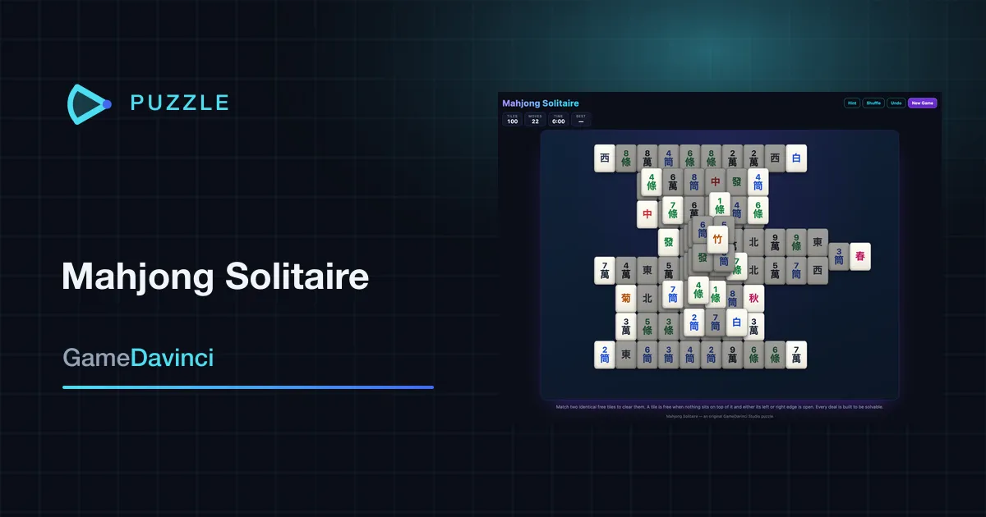
Task: Click the MOVES 22 counter
Action: [535, 120]
